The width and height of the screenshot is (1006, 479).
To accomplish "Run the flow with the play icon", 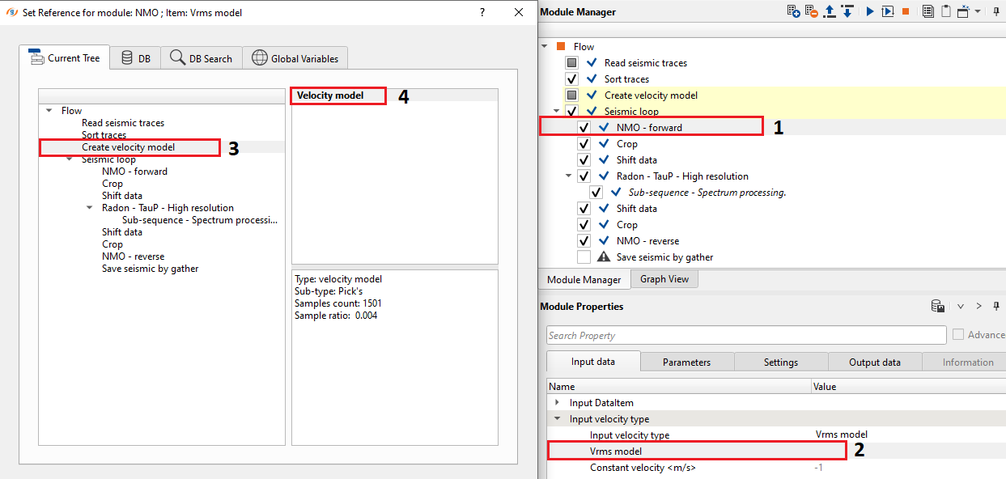I will tap(870, 11).
